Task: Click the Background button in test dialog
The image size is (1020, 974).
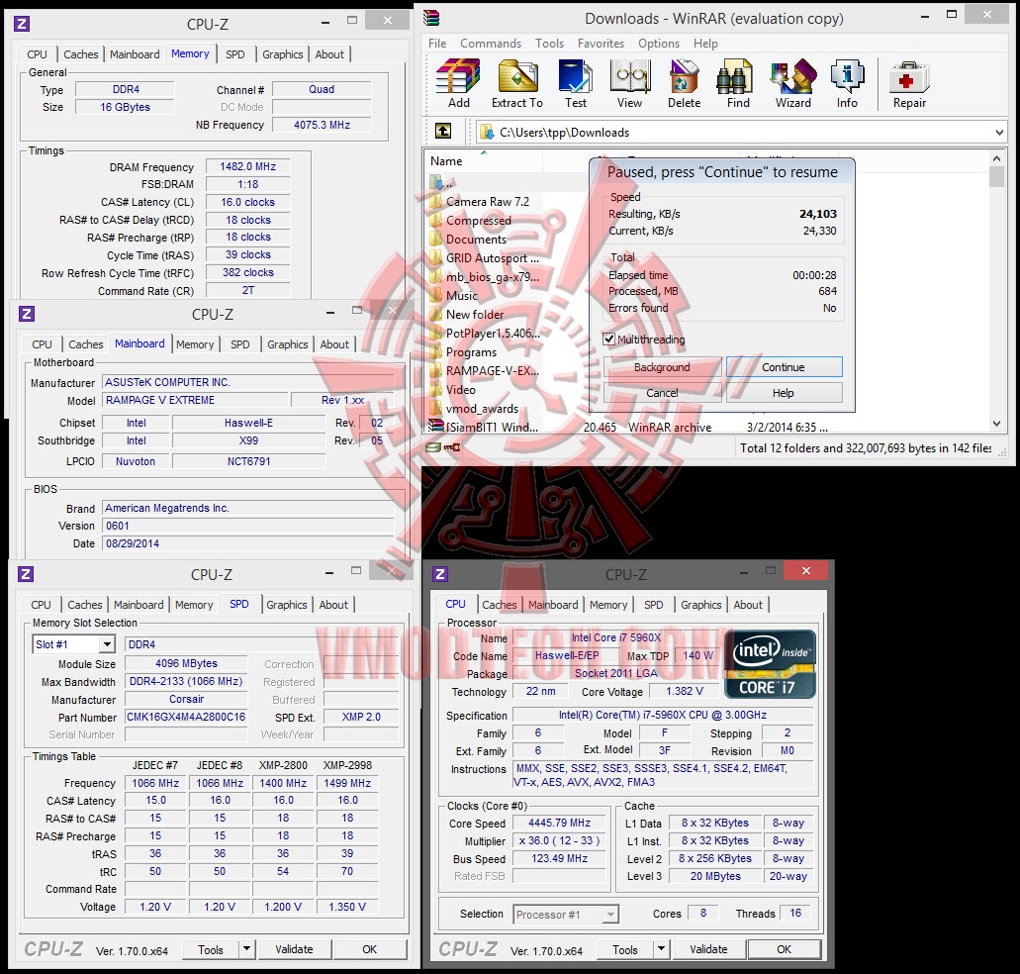Action: (662, 367)
